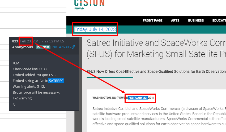Viewport: 226px width, 132px height.
Task: Click the line Check code line 1183
Action: [30, 69]
